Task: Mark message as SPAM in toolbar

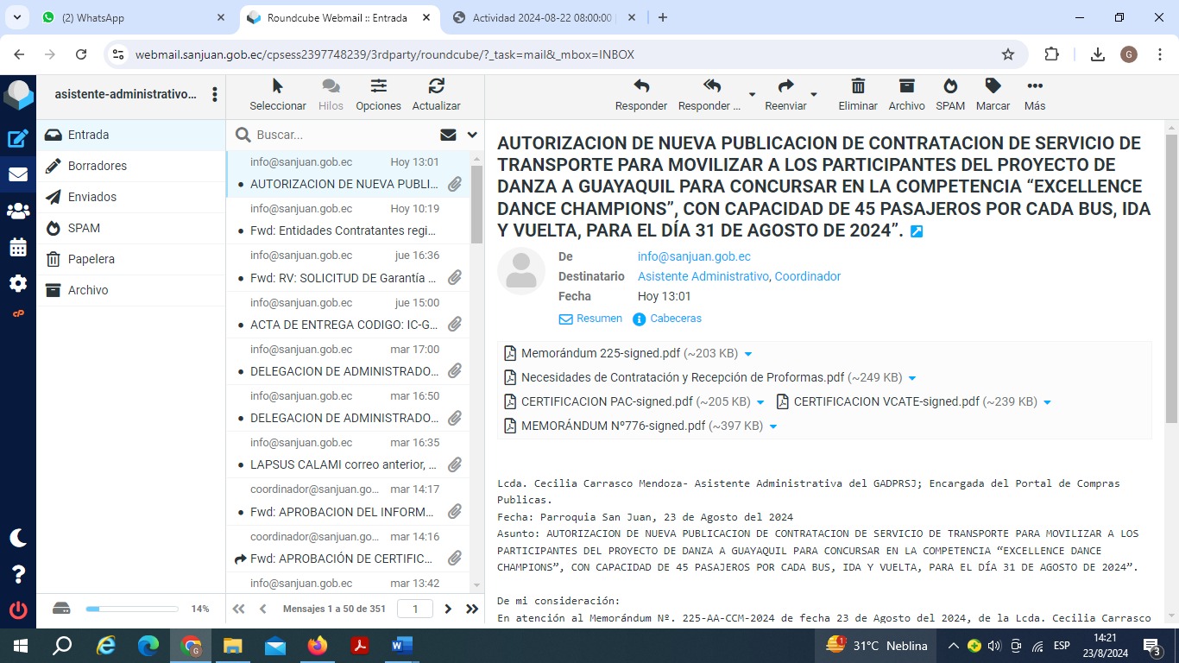Action: pos(949,94)
